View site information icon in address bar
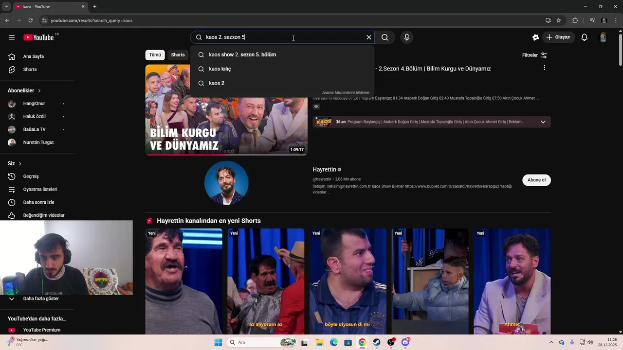The image size is (623, 350). point(44,20)
